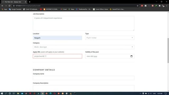View site information icon in address bar
This screenshot has height=95, width=169.
(x=14, y=6)
